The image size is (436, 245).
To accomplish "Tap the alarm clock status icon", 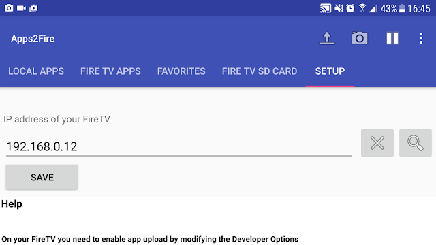I will click(350, 8).
